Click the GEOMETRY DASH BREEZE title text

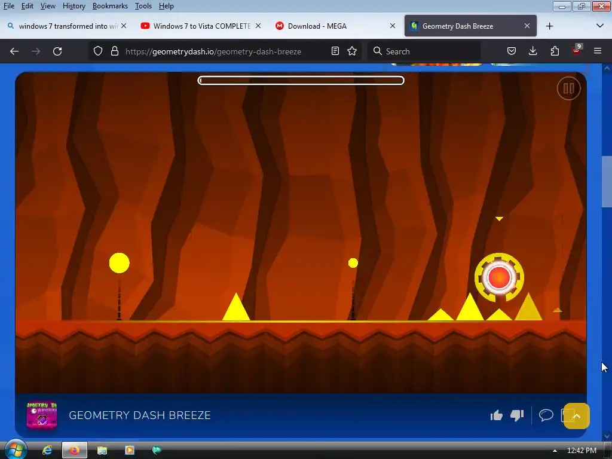pyautogui.click(x=140, y=415)
